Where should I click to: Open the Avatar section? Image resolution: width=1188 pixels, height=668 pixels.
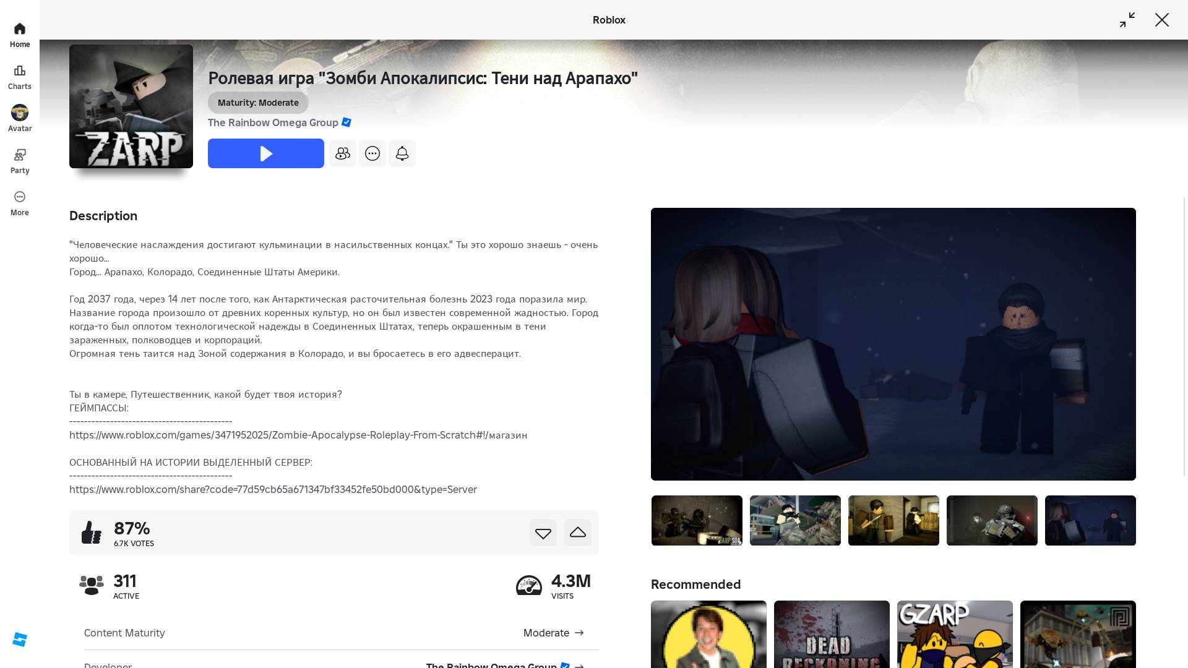tap(20, 119)
